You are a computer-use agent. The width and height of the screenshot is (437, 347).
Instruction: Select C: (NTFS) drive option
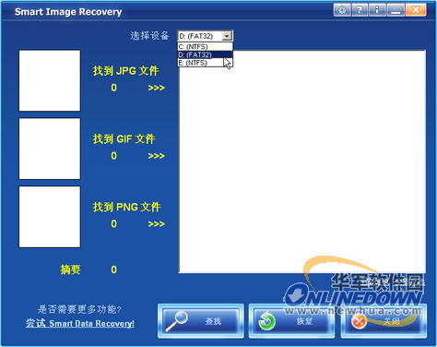pos(205,47)
